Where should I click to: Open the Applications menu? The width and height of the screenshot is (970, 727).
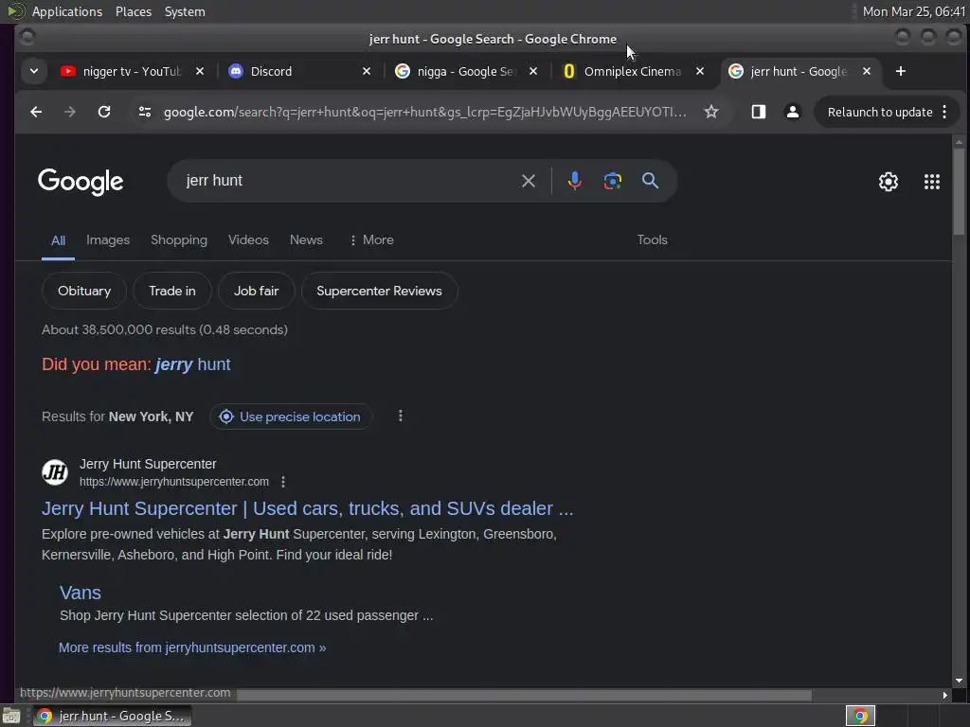(x=67, y=11)
